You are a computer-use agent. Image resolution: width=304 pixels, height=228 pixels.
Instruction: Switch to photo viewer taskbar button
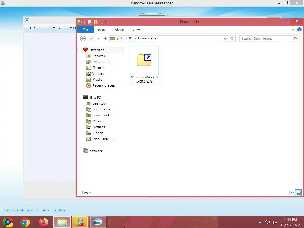97,222
